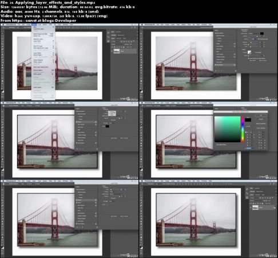Pick a shade in color picker gradient field

coord(228,129)
